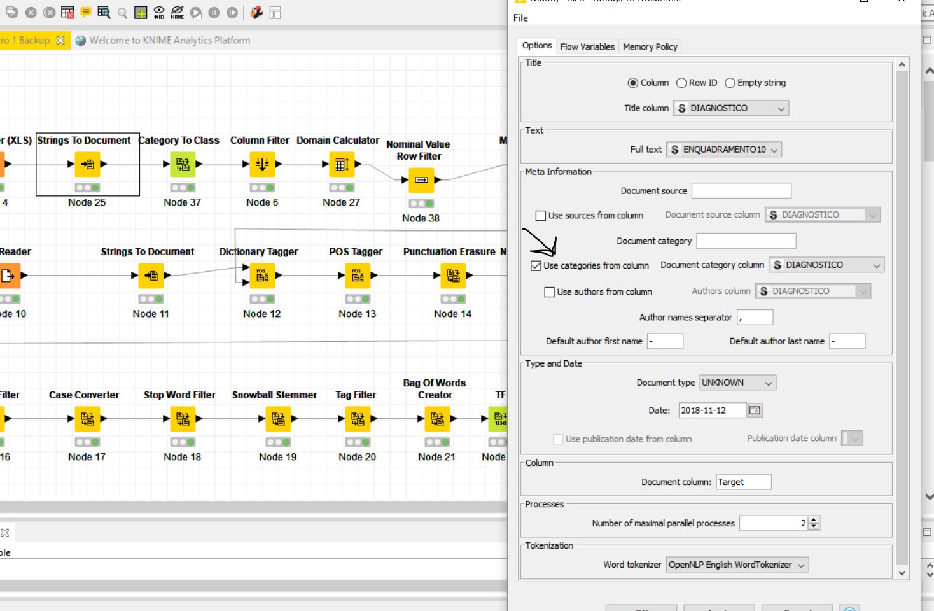Open the Document type dropdown
934x611 pixels.
point(737,383)
